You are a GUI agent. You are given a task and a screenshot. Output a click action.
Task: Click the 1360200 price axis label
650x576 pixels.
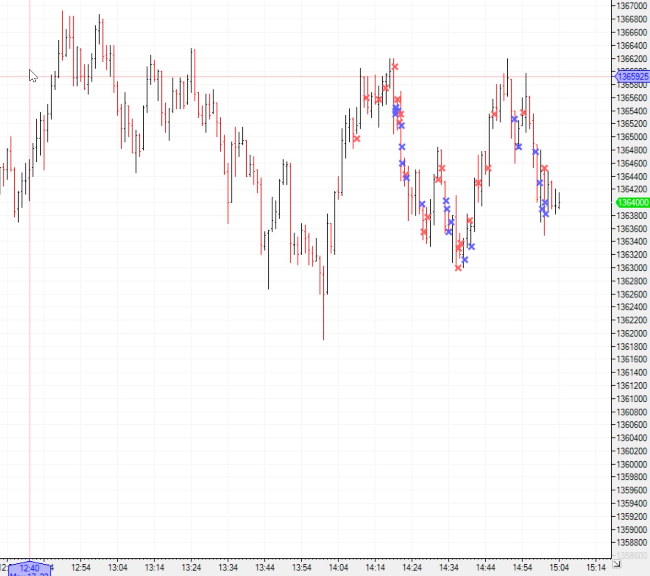[632, 451]
